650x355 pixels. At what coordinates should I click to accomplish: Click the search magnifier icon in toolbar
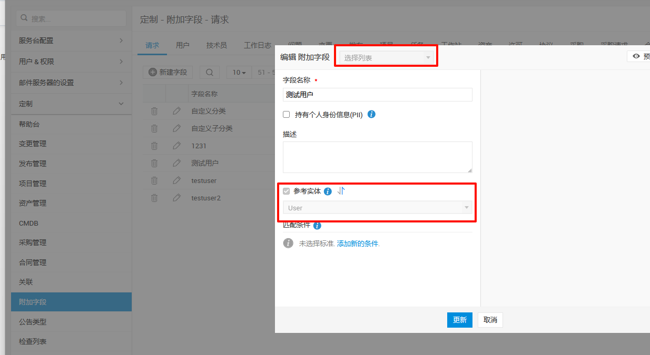210,72
